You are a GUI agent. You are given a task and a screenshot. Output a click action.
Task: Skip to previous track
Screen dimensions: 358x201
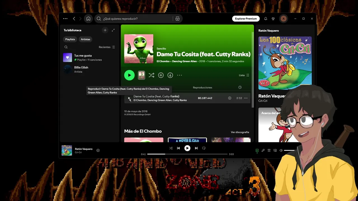coord(178,148)
